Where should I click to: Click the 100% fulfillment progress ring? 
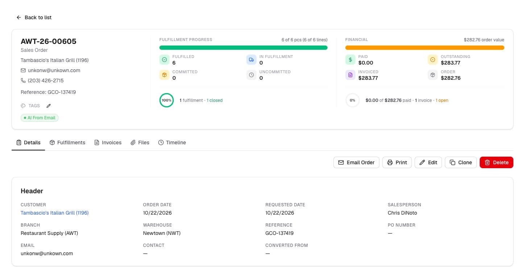[x=166, y=100]
